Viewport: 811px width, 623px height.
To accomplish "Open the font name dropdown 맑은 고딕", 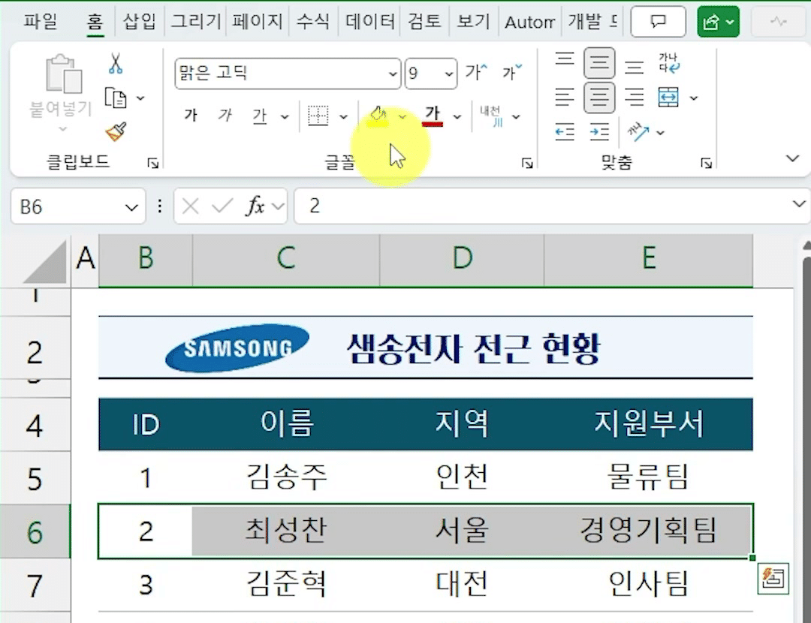I will coord(393,74).
